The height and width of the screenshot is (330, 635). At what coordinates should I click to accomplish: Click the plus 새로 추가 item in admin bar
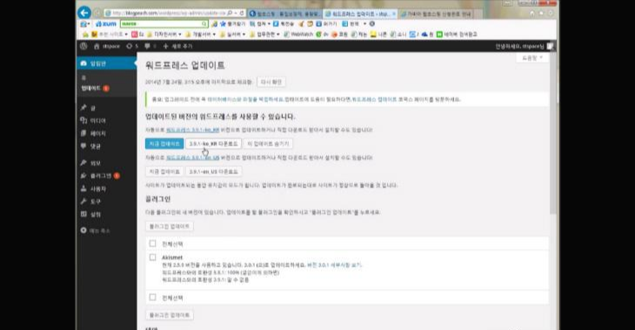[x=177, y=46]
